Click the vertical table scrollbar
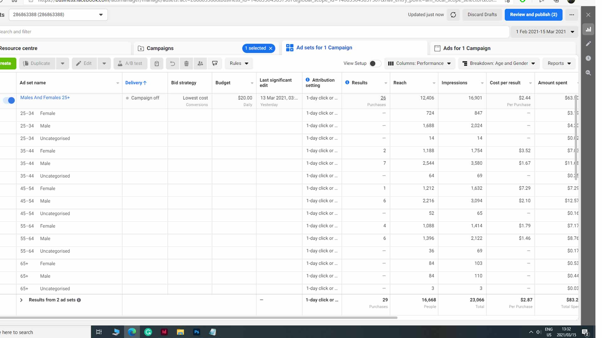This screenshot has width=602, height=338. coord(576,138)
